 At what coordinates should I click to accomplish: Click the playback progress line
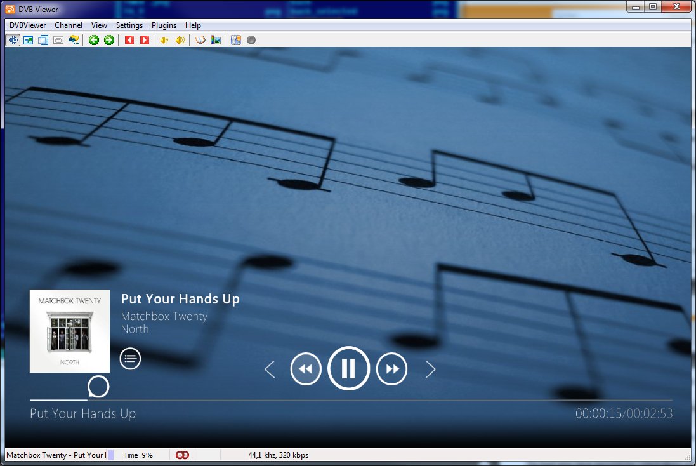(x=351, y=400)
